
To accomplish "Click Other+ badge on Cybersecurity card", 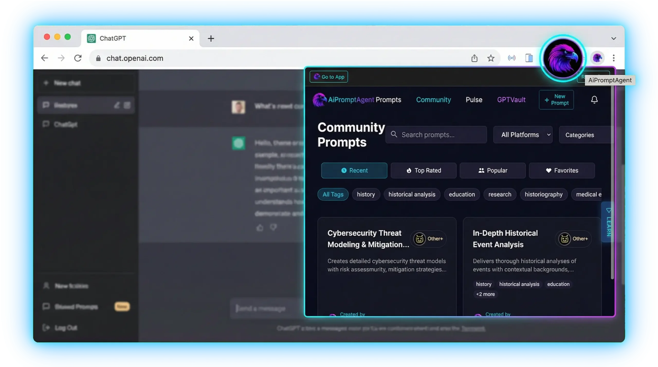I will 428,239.
